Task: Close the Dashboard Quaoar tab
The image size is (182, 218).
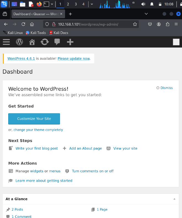Action: tap(61, 14)
